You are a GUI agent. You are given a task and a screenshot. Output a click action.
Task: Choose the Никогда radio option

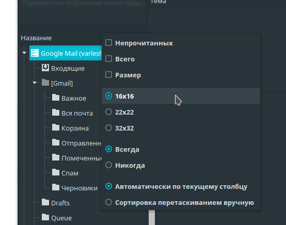(109, 165)
